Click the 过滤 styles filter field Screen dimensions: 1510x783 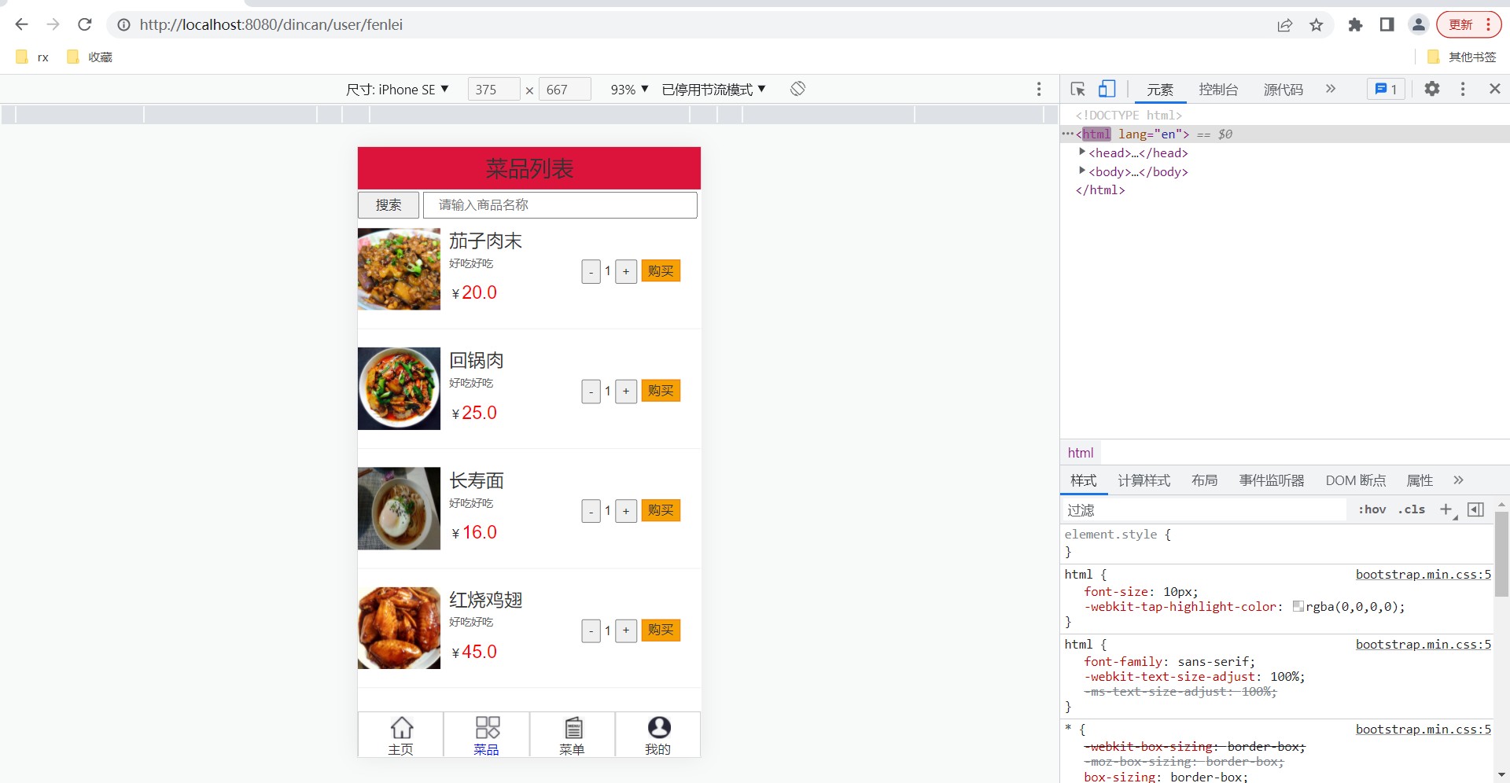[1205, 509]
